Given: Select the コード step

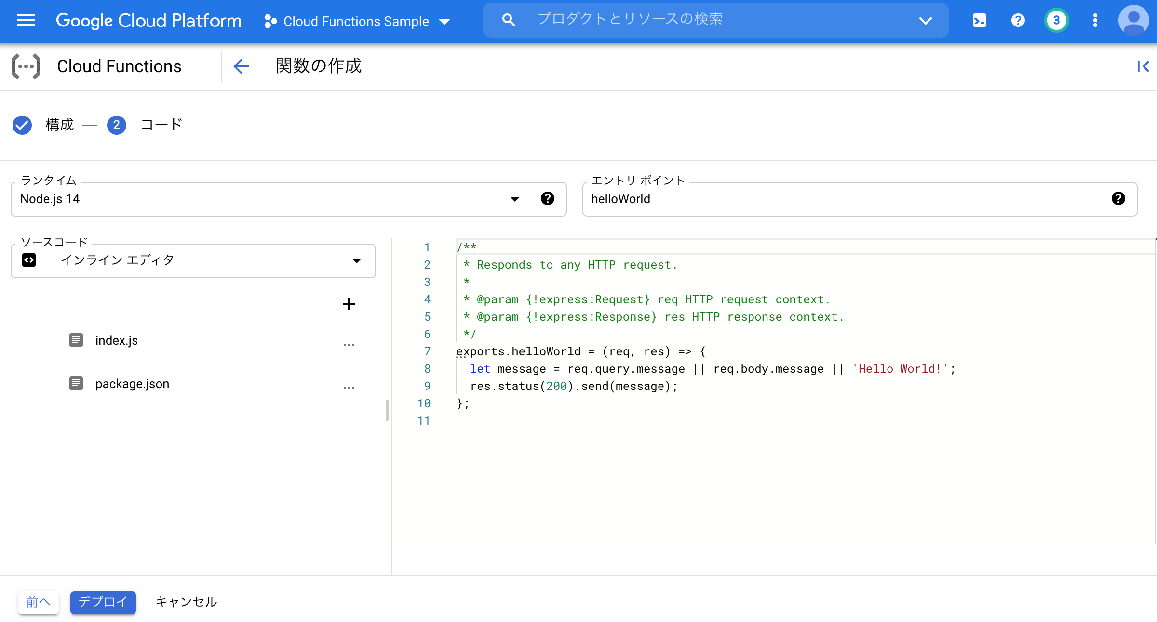Looking at the screenshot, I should [x=161, y=125].
